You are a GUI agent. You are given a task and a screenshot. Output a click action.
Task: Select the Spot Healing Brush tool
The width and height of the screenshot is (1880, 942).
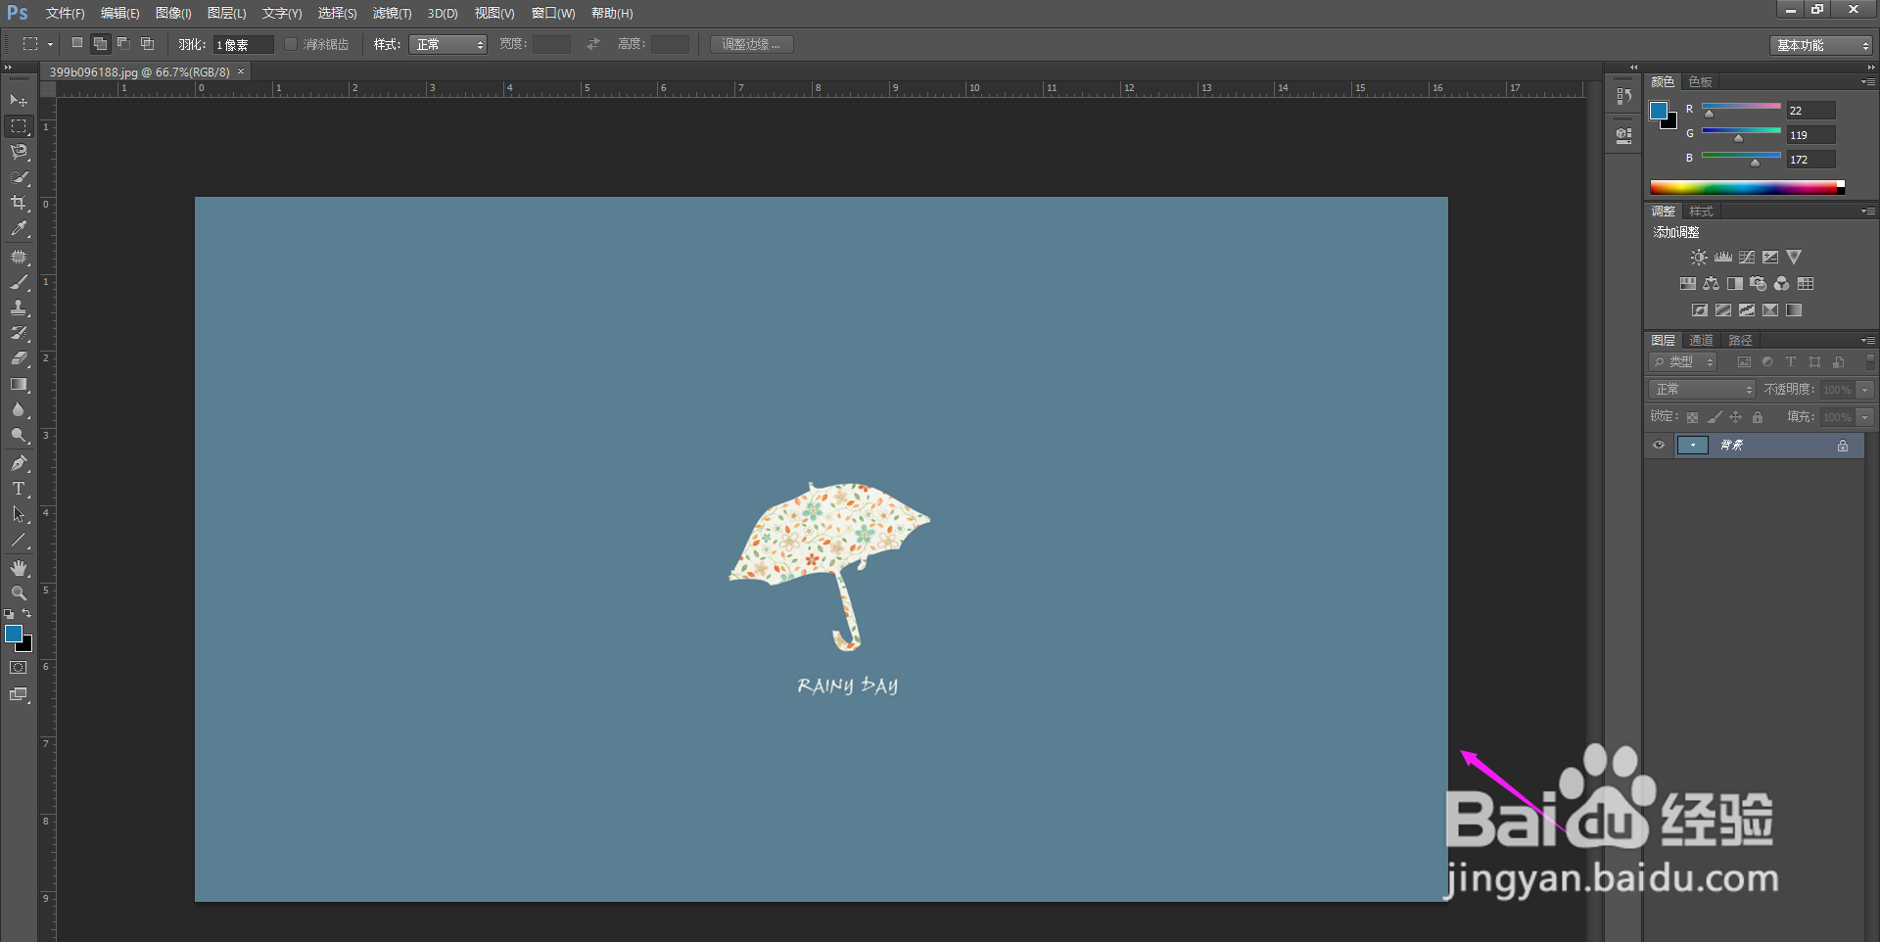[19, 257]
